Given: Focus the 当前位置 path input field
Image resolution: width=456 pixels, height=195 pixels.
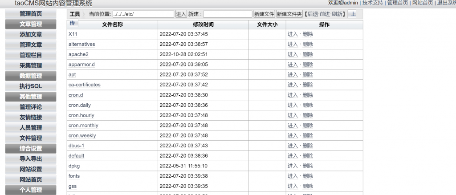Looking at the screenshot, I should point(143,14).
